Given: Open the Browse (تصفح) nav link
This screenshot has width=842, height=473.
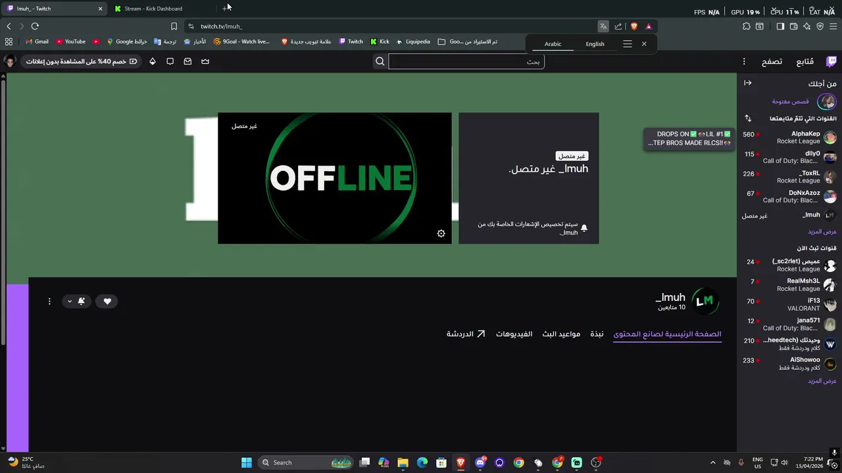Looking at the screenshot, I should (772, 61).
